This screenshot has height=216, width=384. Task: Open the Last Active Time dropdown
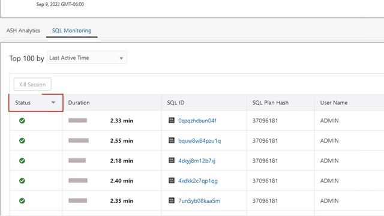tap(87, 58)
